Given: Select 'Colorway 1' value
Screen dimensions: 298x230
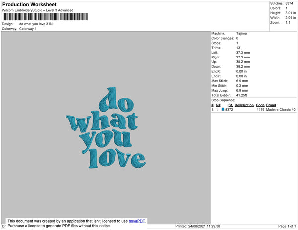Looking at the screenshot, I should 28,29.
